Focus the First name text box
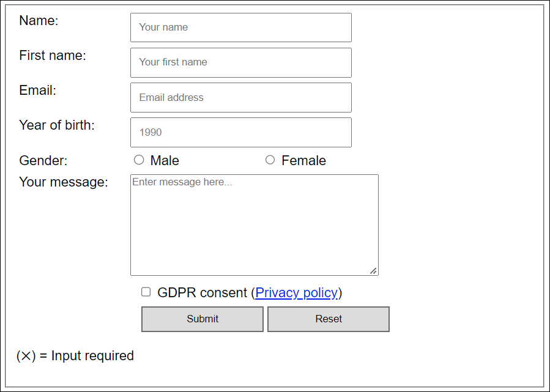Image resolution: width=550 pixels, height=392 pixels. click(240, 62)
